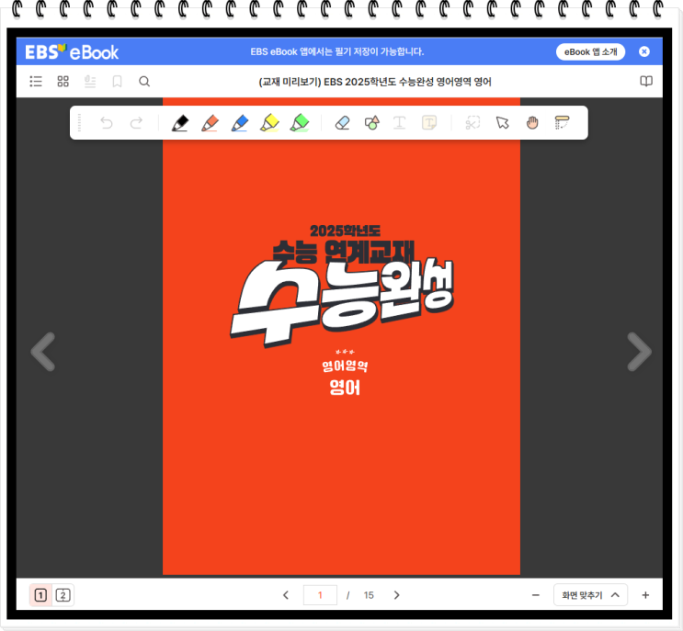
Task: Redo the last annotation
Action: (x=136, y=123)
